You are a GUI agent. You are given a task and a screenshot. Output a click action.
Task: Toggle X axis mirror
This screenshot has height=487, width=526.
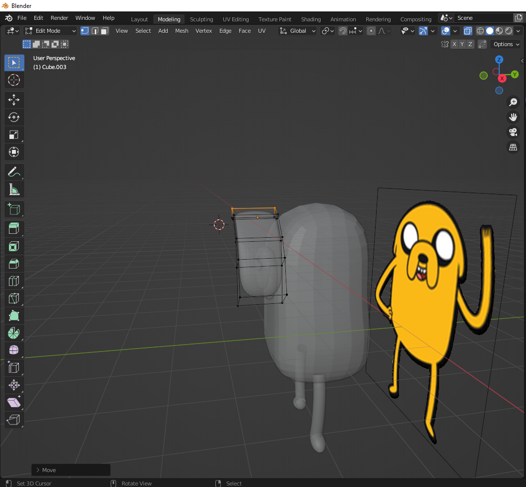(x=454, y=44)
